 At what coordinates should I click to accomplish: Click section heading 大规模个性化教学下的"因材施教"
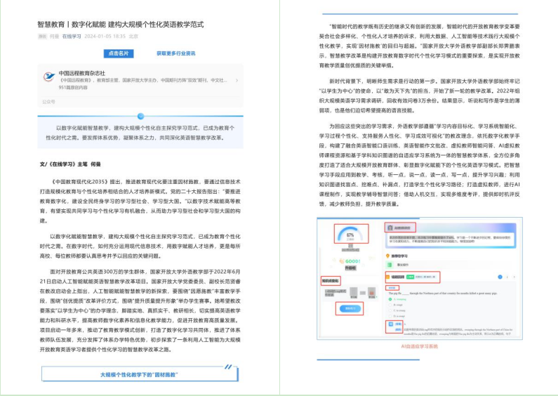pos(139,375)
